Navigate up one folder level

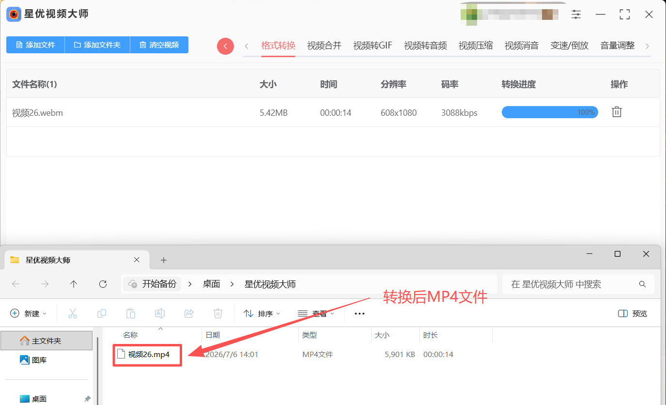coord(74,284)
